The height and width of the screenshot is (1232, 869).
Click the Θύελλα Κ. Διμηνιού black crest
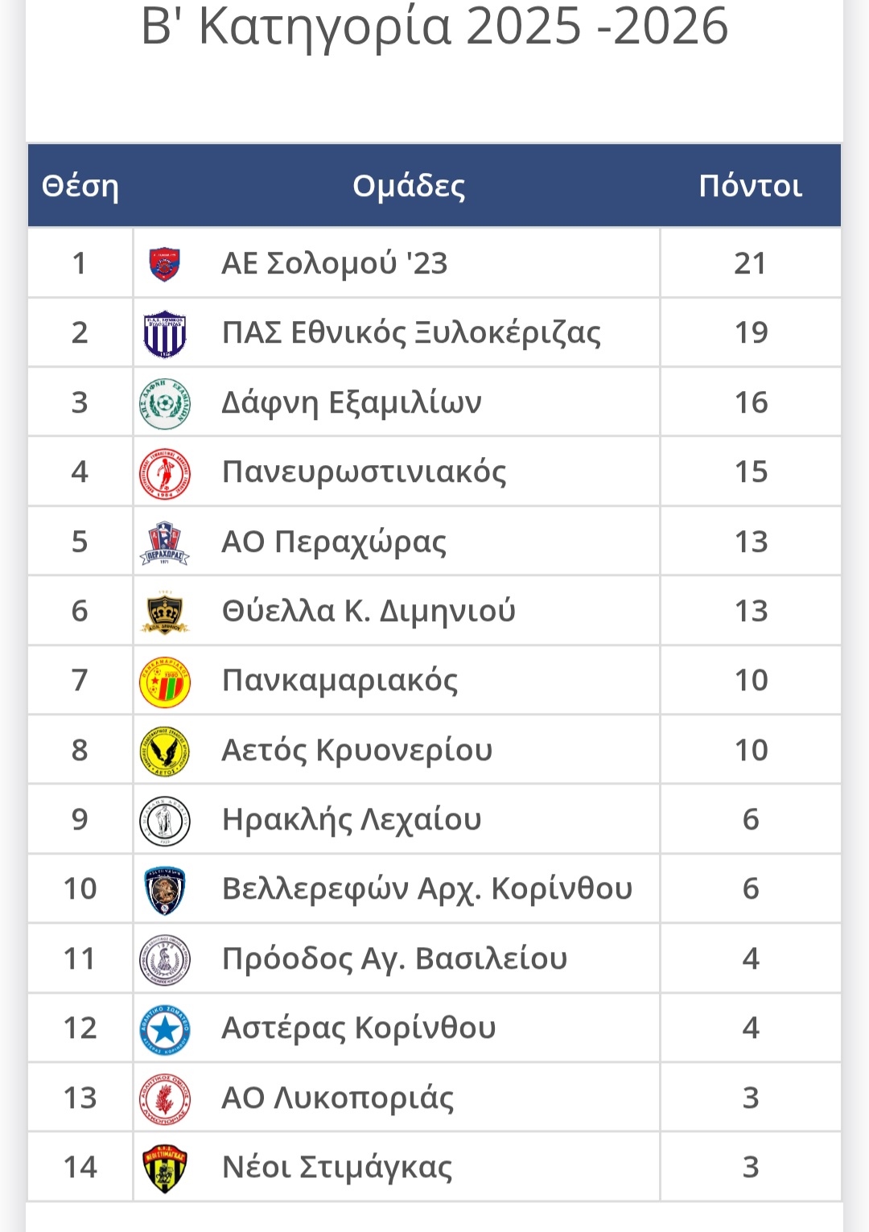point(165,612)
